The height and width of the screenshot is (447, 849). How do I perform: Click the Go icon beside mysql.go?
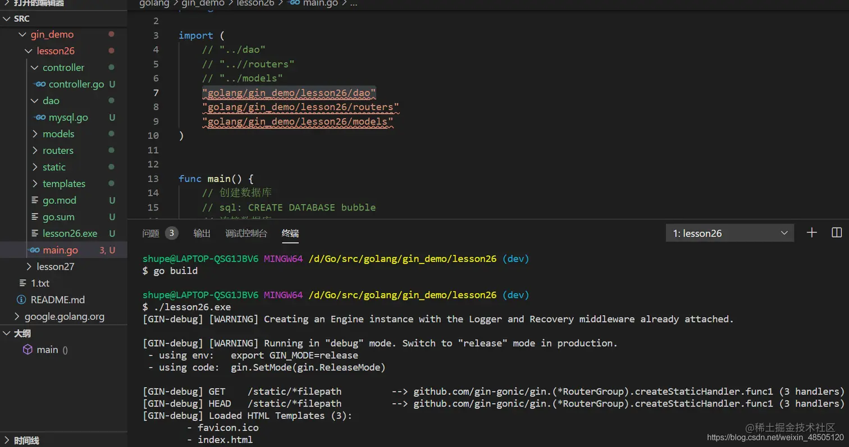(39, 117)
